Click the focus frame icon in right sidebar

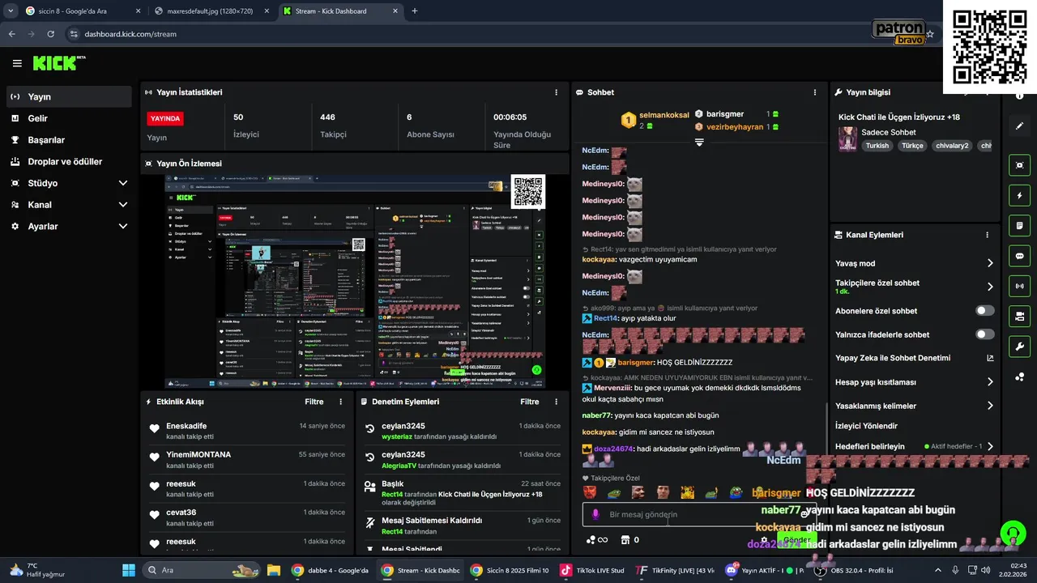pyautogui.click(x=1019, y=165)
